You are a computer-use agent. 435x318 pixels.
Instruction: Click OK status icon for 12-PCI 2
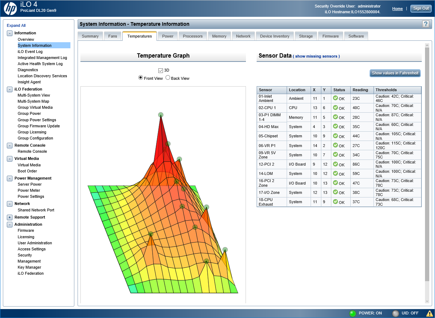pyautogui.click(x=335, y=164)
